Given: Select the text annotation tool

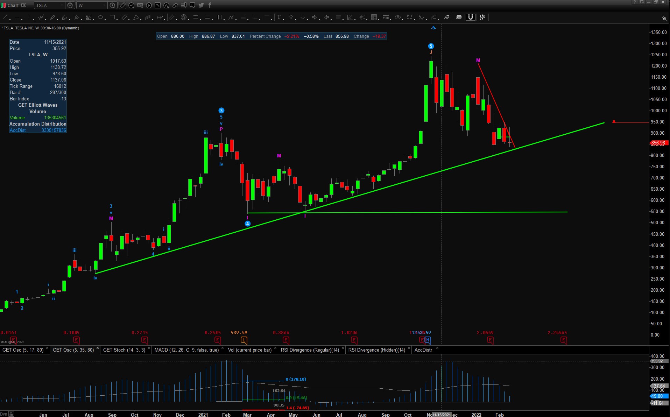Looking at the screenshot, I should 279,17.
